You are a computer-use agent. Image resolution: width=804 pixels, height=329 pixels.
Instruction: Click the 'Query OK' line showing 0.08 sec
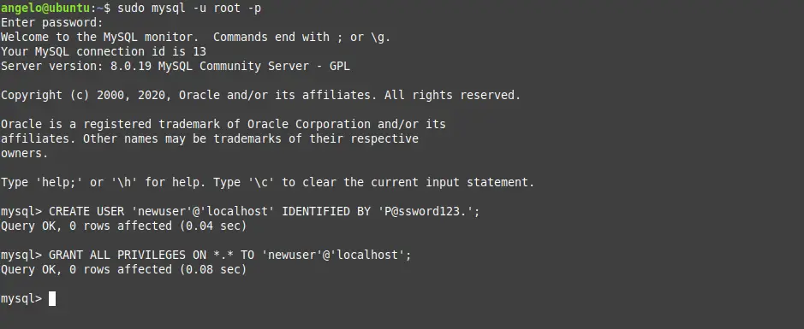[x=123, y=269]
